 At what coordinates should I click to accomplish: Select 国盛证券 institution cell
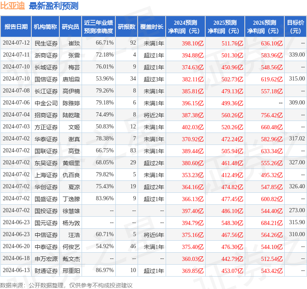[46, 199]
